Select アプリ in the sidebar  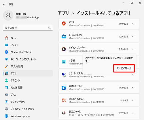[28, 73]
